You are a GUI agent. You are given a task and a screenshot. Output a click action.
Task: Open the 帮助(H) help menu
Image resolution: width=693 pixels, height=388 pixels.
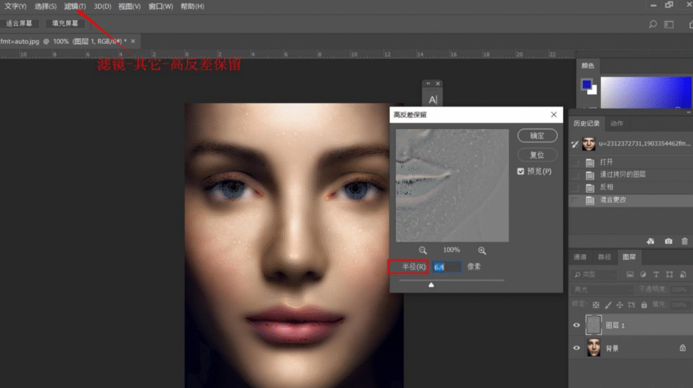[x=192, y=7]
